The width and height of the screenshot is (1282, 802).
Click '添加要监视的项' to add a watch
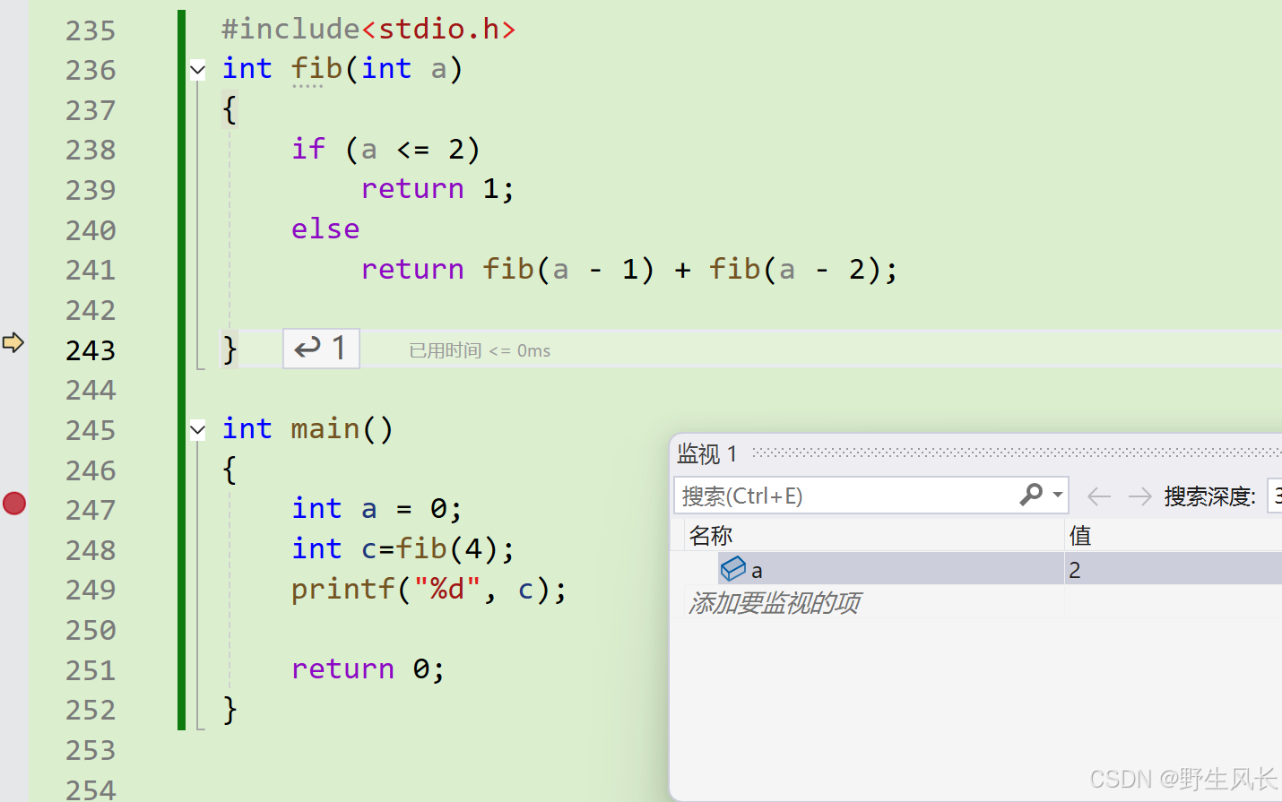coord(775,602)
